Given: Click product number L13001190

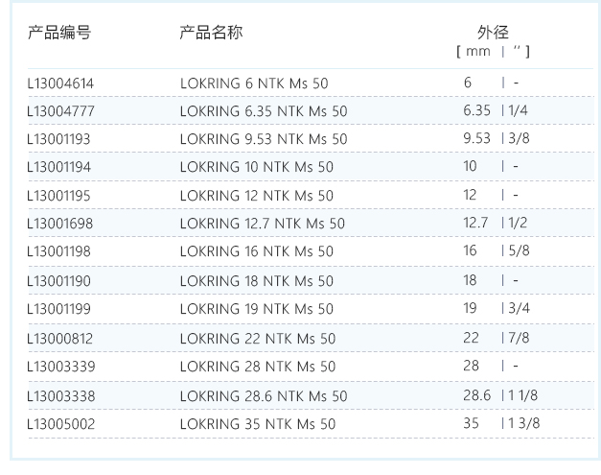Looking at the screenshot, I should 59,281.
